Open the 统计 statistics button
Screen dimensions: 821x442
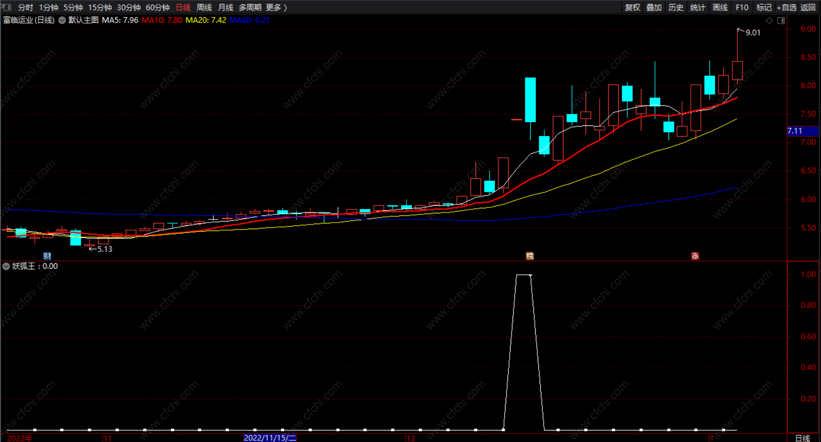pos(698,8)
